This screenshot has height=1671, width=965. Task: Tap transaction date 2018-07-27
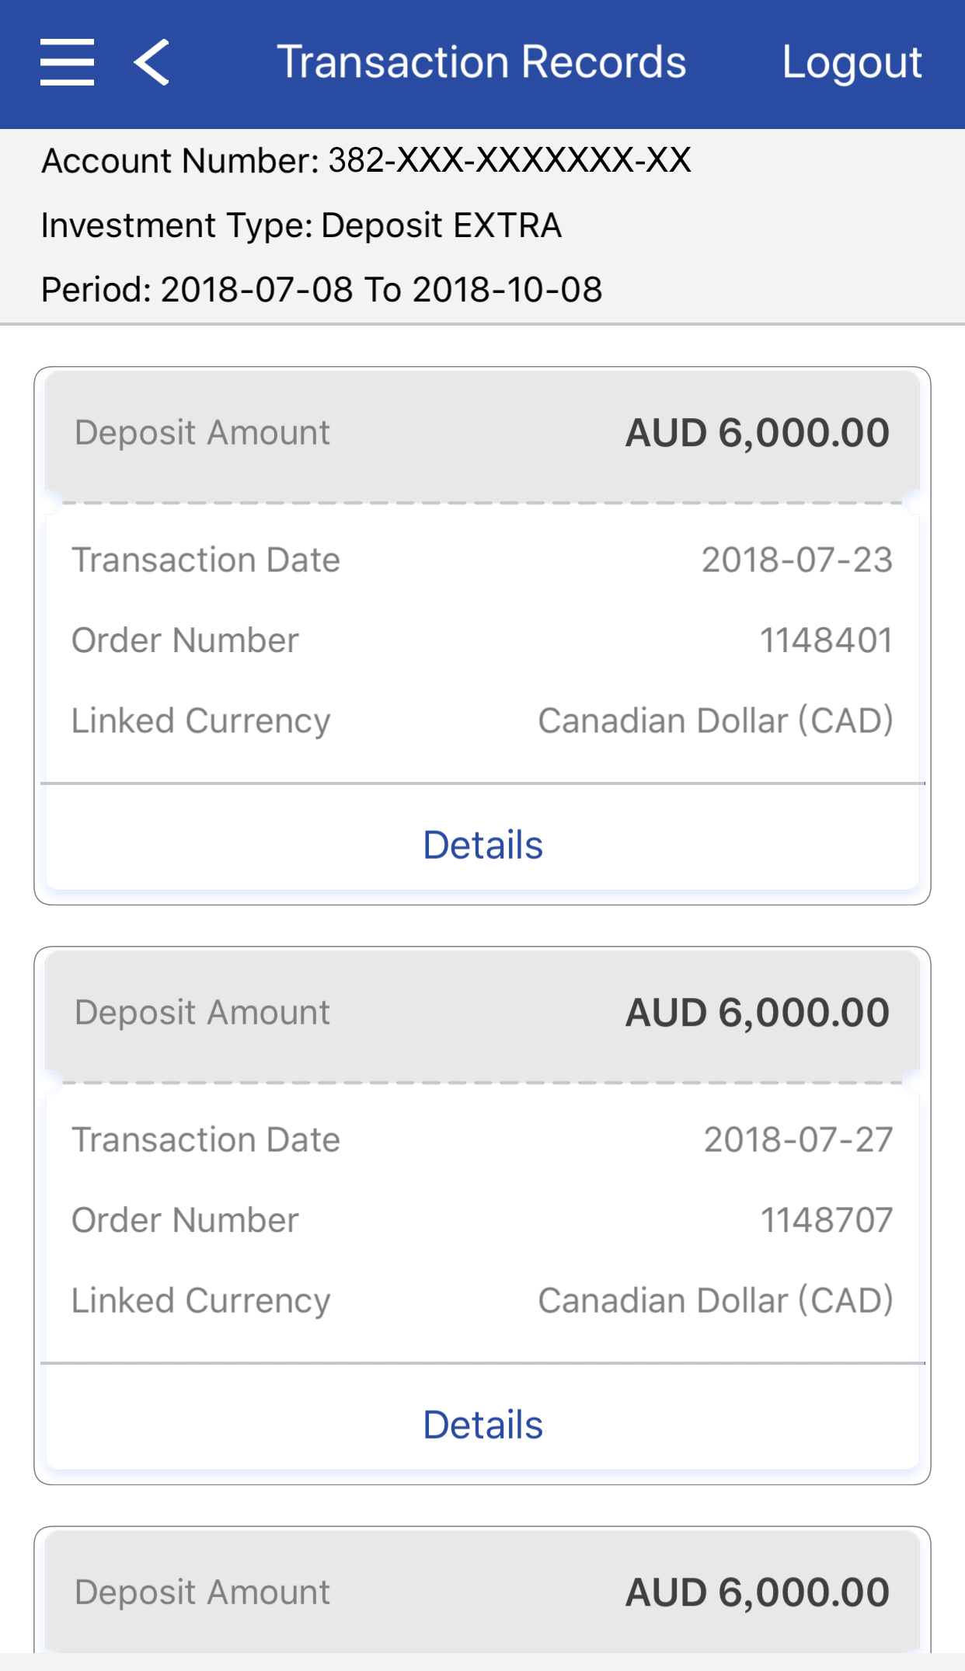pyautogui.click(x=798, y=1140)
